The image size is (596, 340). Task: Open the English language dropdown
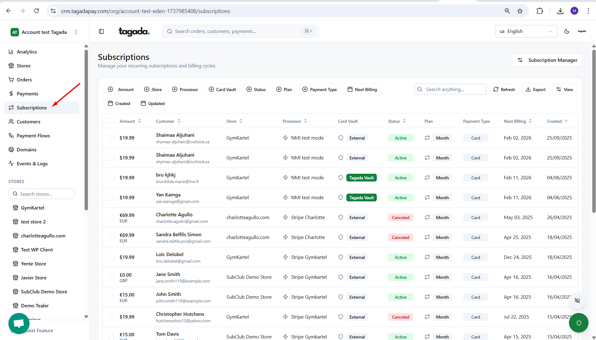(x=526, y=31)
